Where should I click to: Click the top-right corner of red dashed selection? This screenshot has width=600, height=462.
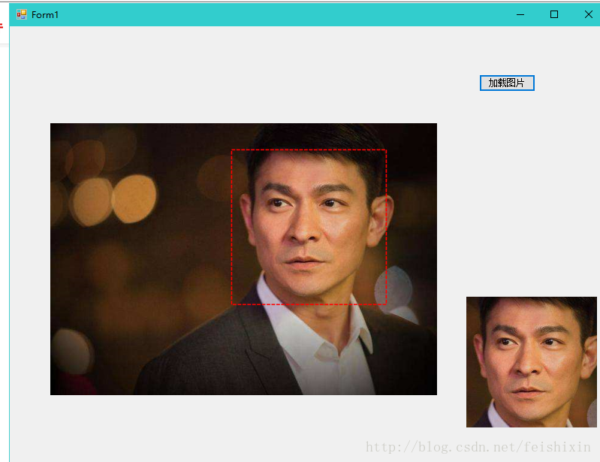(387, 149)
